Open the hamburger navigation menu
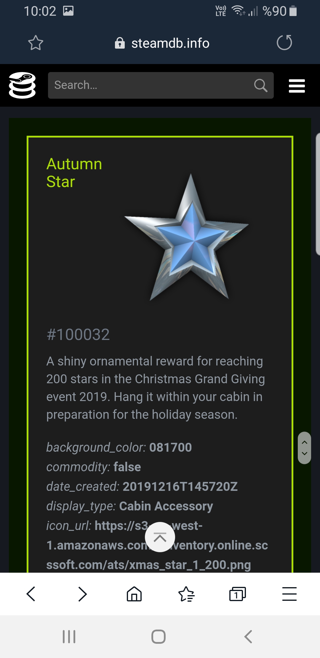 click(297, 86)
